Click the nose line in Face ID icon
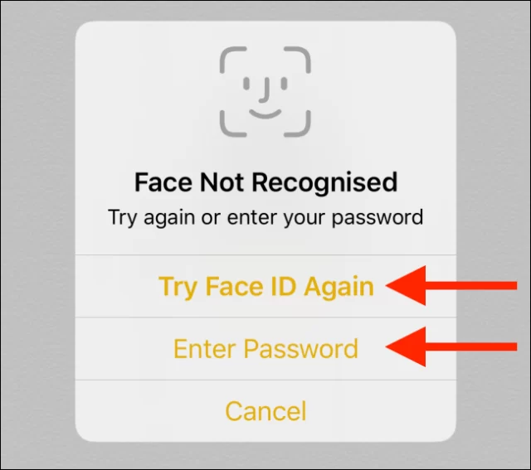Viewport: 531px width, 470px height. click(x=265, y=90)
